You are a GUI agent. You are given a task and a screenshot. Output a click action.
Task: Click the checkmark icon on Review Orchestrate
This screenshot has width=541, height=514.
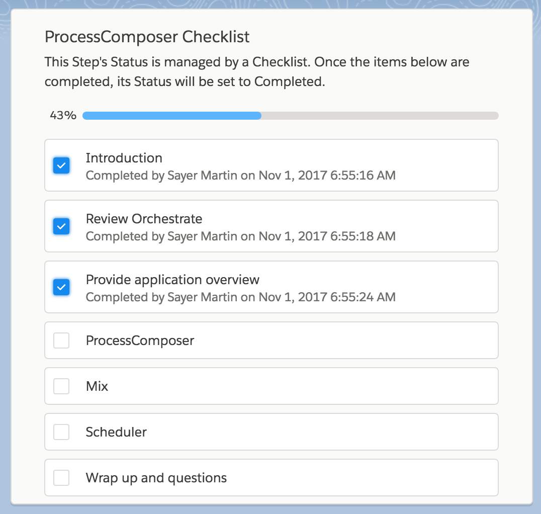61,226
